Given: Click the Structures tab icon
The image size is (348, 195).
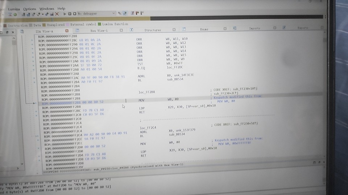Looking at the screenshot, I should pyautogui.click(x=131, y=30).
